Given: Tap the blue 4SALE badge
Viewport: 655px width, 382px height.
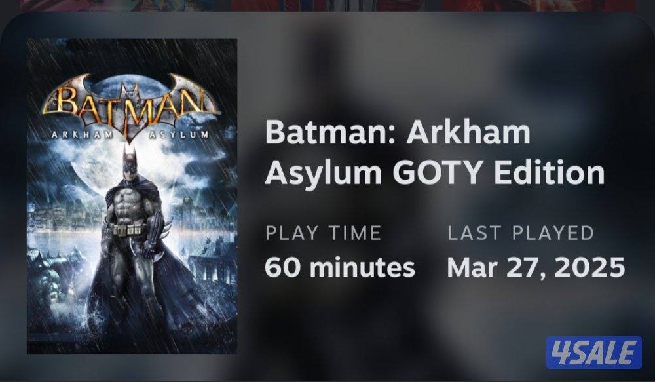Looking at the screenshot, I should [x=594, y=353].
